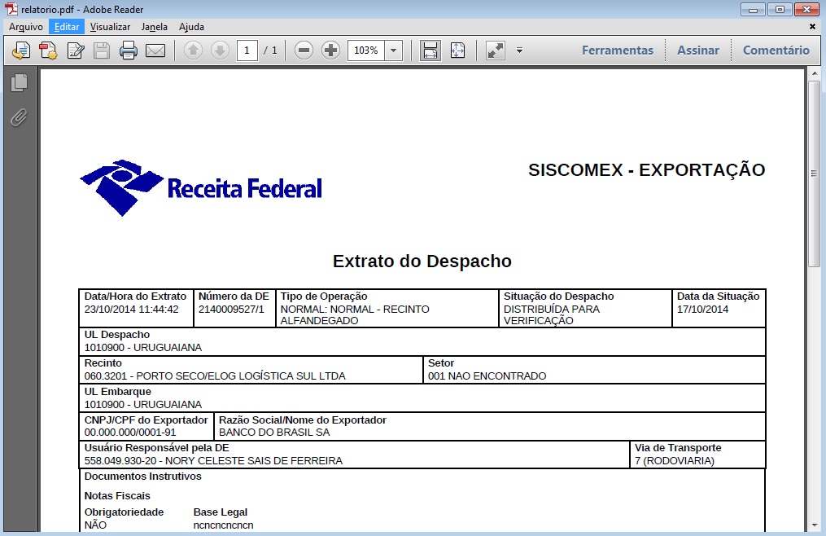Go to the next page arrow
The image size is (826, 536).
tap(220, 51)
